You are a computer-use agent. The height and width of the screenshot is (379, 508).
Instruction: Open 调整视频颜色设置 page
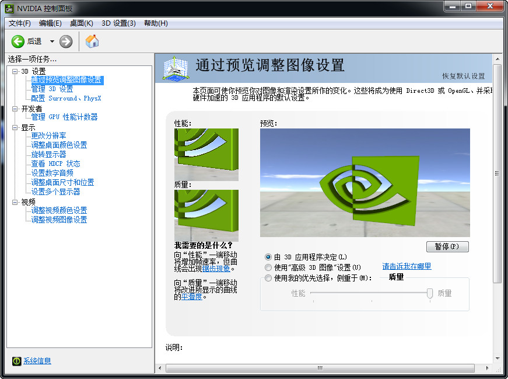tap(59, 210)
